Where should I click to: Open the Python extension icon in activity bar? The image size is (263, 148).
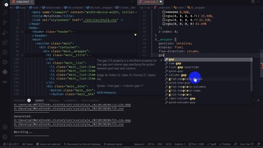tap(5, 72)
